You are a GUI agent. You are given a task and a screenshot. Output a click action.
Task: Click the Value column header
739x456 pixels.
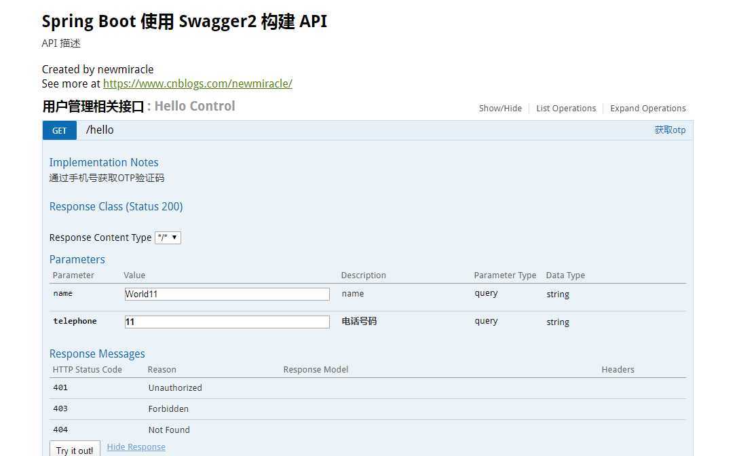coord(134,275)
